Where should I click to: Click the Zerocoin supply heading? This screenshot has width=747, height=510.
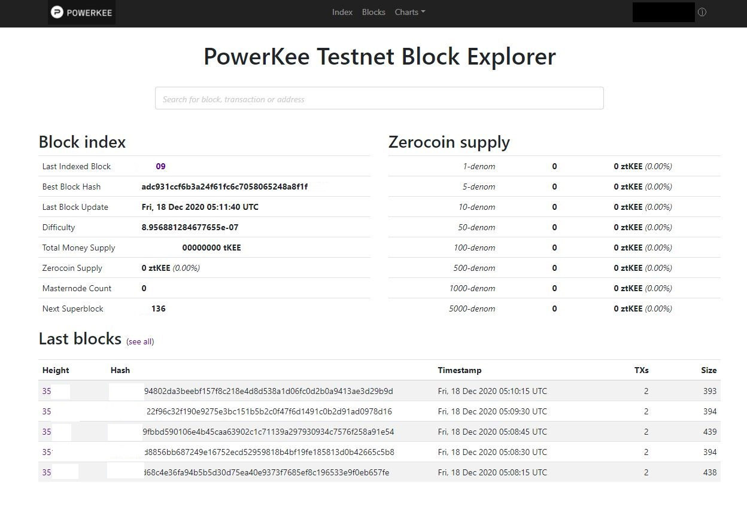click(x=449, y=142)
